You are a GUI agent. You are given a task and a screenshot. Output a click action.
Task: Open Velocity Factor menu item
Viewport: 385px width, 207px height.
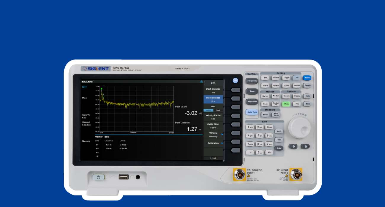[213, 117]
